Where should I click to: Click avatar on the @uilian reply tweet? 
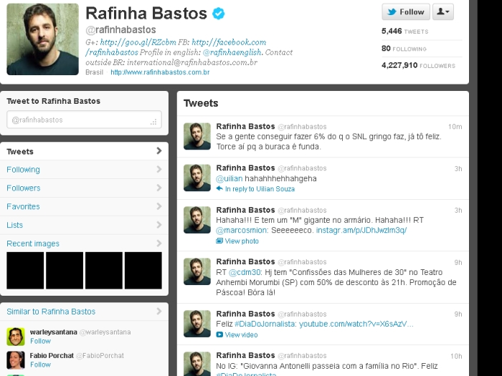(x=197, y=178)
